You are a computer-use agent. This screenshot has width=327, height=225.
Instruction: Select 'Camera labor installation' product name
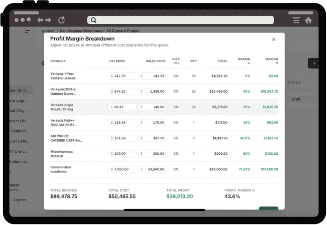point(61,169)
